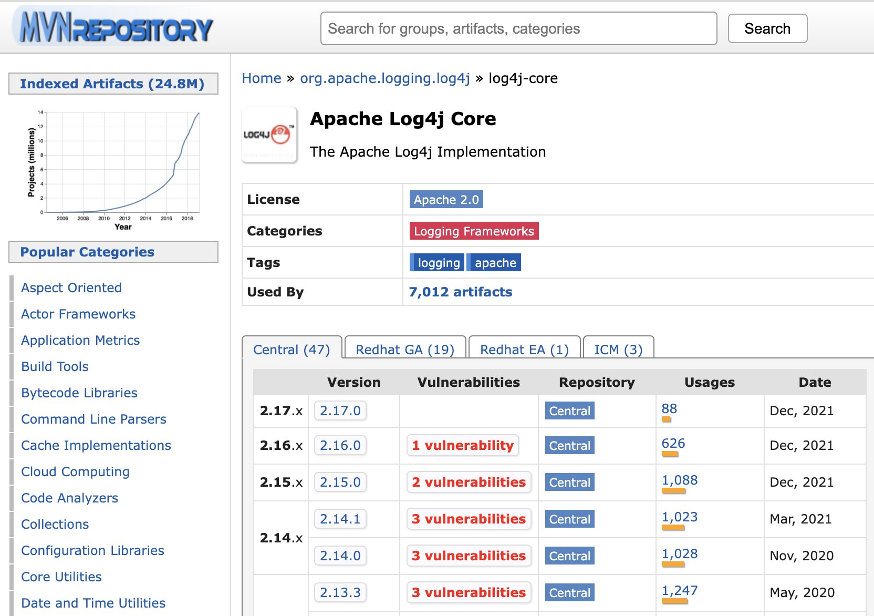Image resolution: width=874 pixels, height=616 pixels.
Task: Focus the search groups, artifacts field
Action: coord(518,28)
